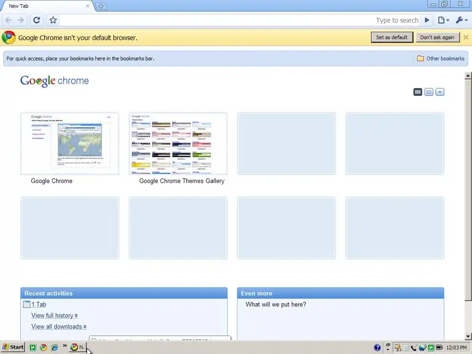This screenshot has width=472, height=354.
Task: Select the Chrome taskbar button
Action: (x=77, y=348)
